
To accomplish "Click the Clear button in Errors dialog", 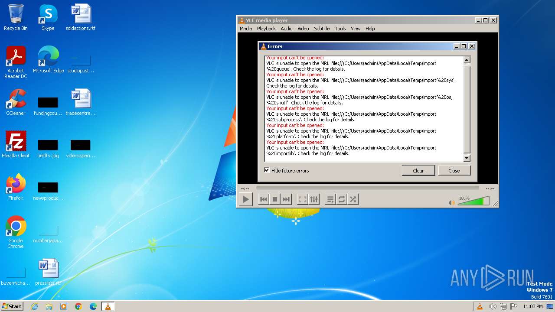I will click(x=418, y=170).
